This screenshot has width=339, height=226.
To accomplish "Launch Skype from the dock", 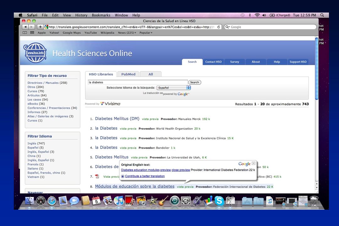I will pos(219,201).
